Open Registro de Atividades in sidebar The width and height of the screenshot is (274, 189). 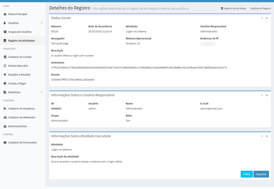pos(21,40)
